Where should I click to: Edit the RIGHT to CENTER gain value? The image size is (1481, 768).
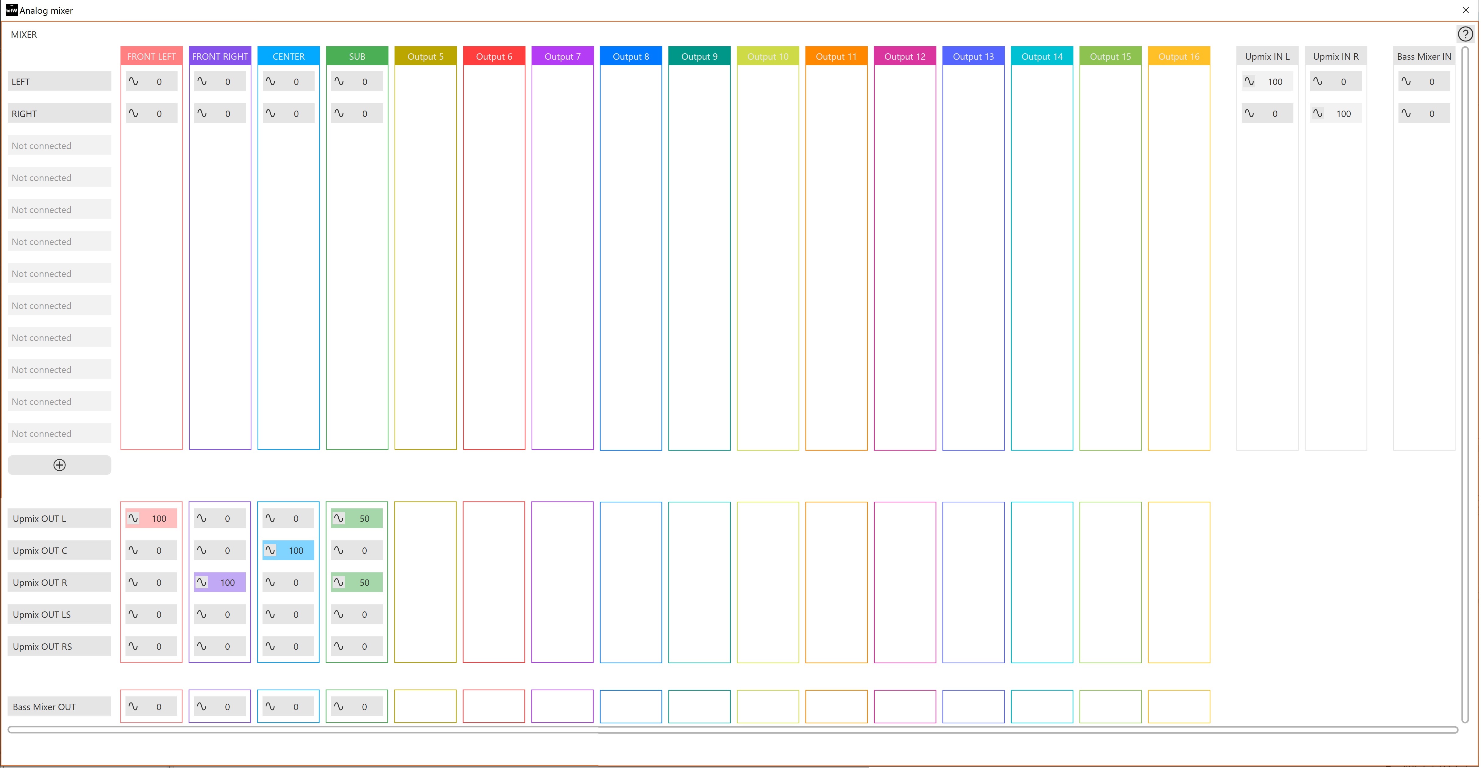pyautogui.click(x=296, y=113)
